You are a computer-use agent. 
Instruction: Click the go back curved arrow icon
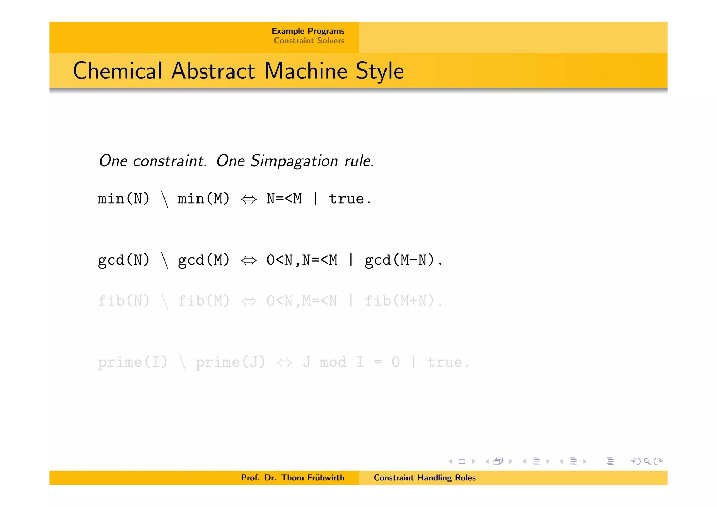pyautogui.click(x=635, y=461)
